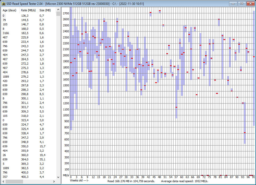This screenshot has height=185, width=256.
Task: Select the row with rate 369,3
Action: coord(29,164)
